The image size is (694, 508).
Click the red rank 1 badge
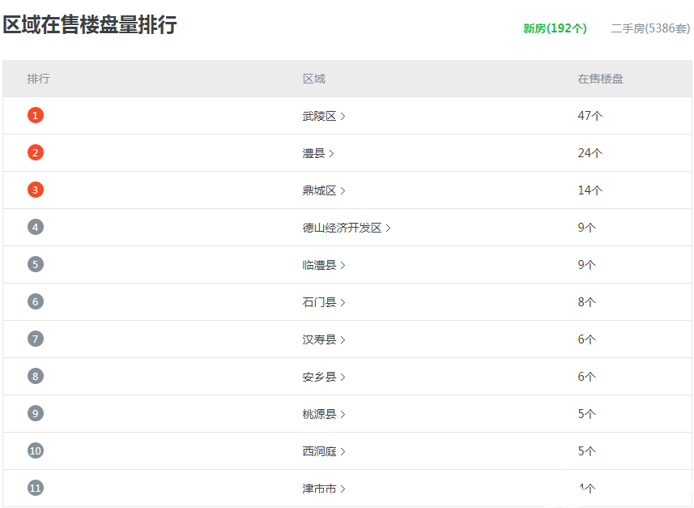click(x=35, y=115)
